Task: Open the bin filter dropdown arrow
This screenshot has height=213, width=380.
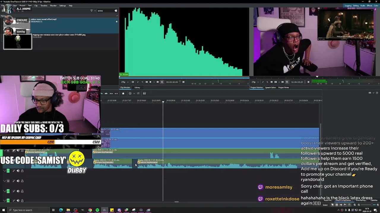Action: 95,11
